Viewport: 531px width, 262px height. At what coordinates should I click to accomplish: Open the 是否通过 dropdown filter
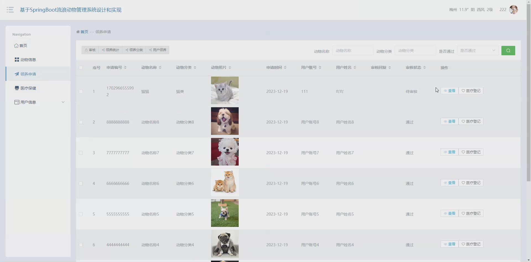478,51
